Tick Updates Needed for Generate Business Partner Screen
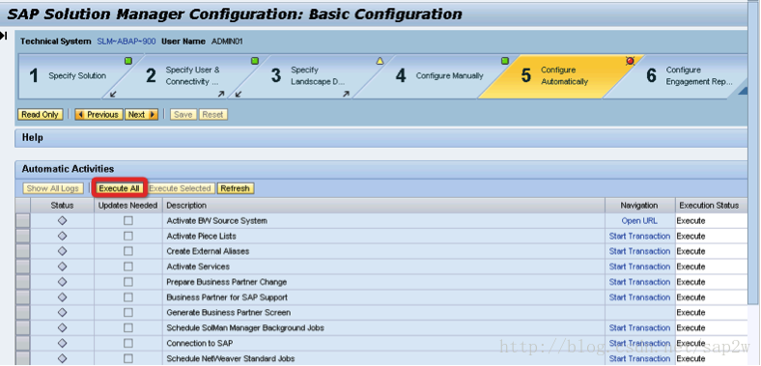The image size is (761, 366). coord(128,313)
